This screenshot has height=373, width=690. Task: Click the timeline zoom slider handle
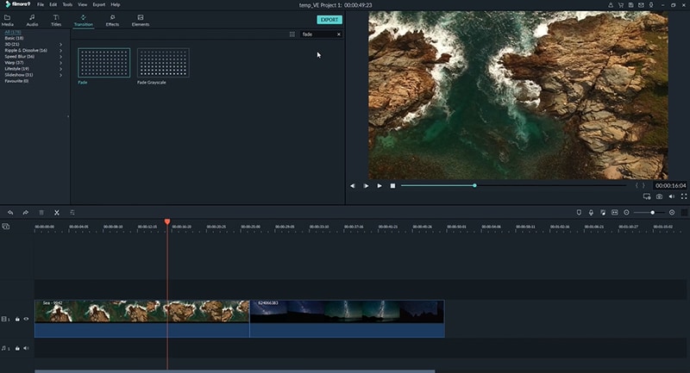pyautogui.click(x=652, y=212)
